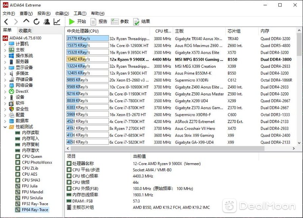Click the 配置 configuration icon
Viewport: 303px width, 218px height.
point(12,115)
